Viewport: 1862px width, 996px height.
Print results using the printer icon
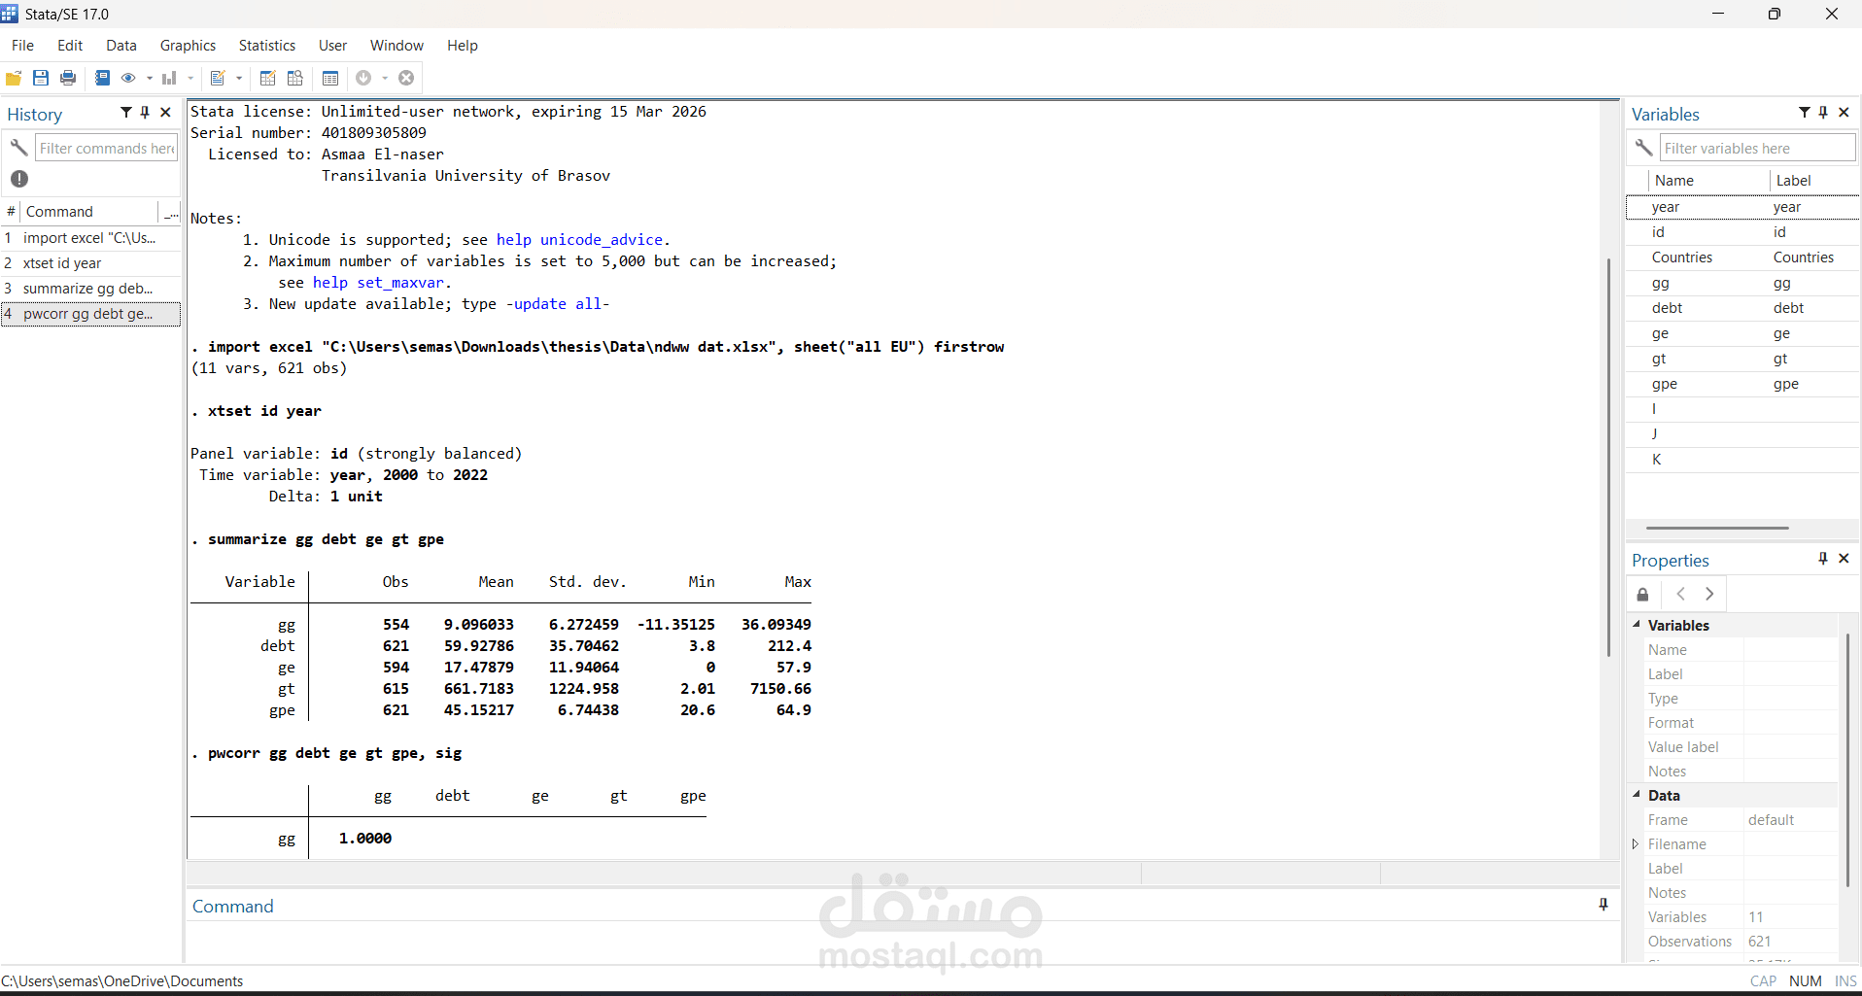pyautogui.click(x=68, y=78)
